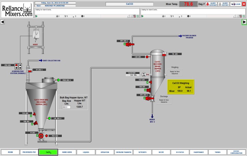Open the WC 208 weigh cell indicator

click(144, 74)
